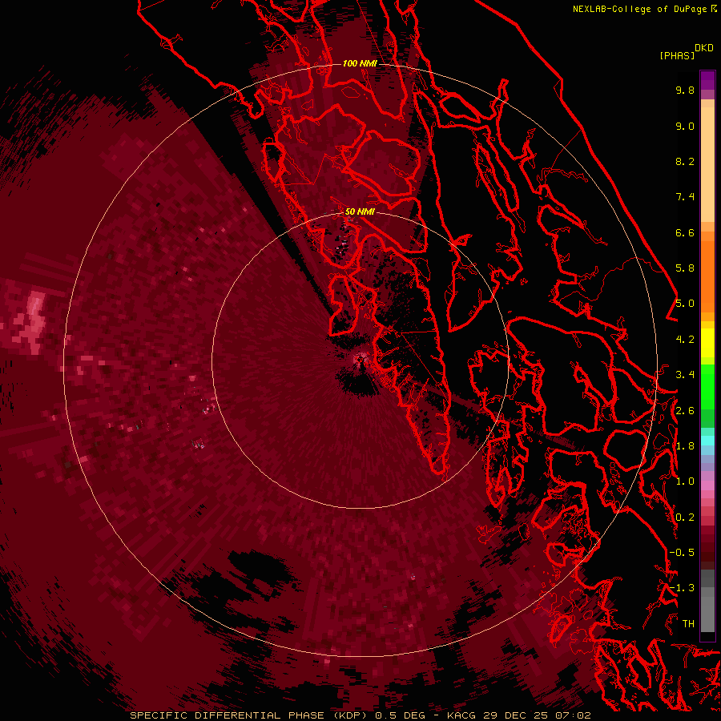Click the bright green segment of color bar
This screenshot has width=721, height=721.
pyautogui.click(x=707, y=386)
